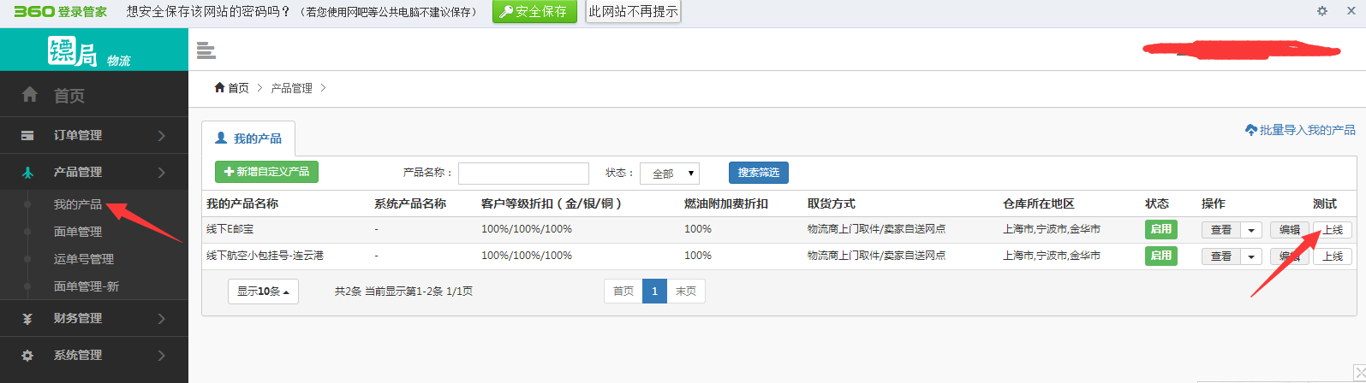
Task: Open the 状态 全部 dropdown
Action: [x=670, y=174]
